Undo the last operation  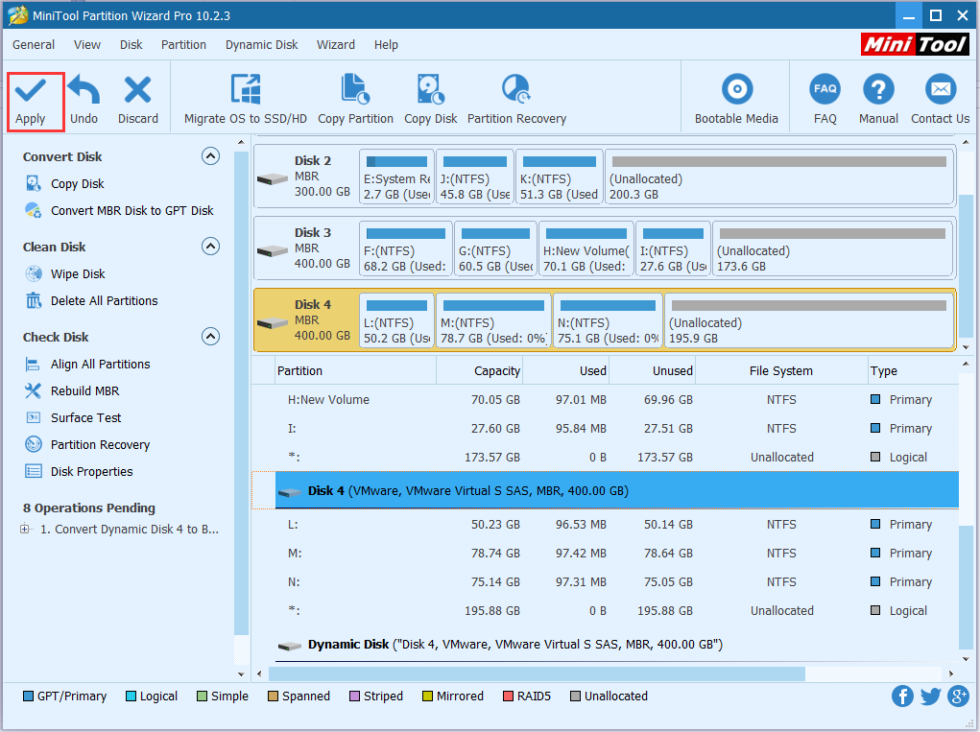[x=84, y=102]
